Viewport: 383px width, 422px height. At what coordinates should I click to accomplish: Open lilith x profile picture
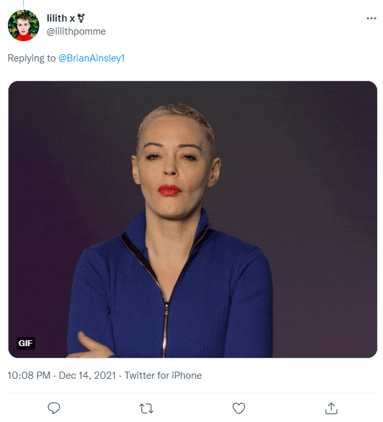(x=24, y=26)
